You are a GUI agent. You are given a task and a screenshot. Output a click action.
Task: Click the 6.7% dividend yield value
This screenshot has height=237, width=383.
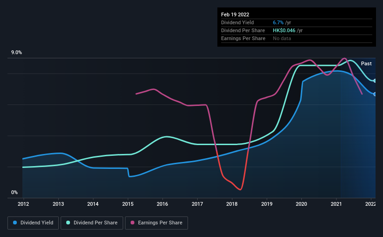click(278, 22)
